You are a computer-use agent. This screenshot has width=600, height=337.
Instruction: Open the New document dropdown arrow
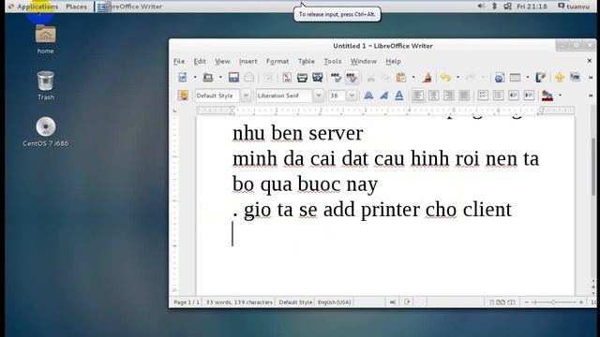[195, 77]
